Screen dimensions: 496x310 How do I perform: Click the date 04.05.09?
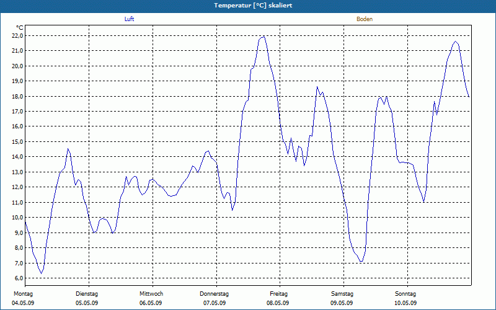(23, 303)
